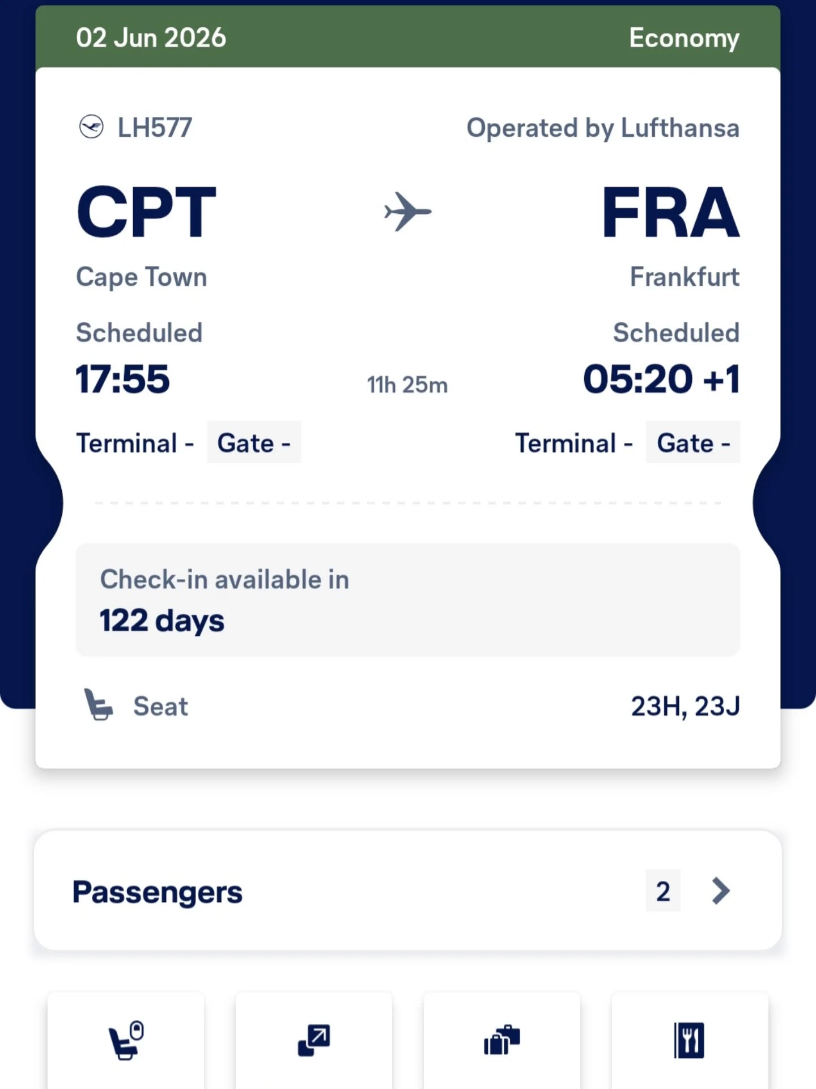This screenshot has width=816, height=1089.
Task: Tap the Lufthansa crane logo
Action: (91, 127)
